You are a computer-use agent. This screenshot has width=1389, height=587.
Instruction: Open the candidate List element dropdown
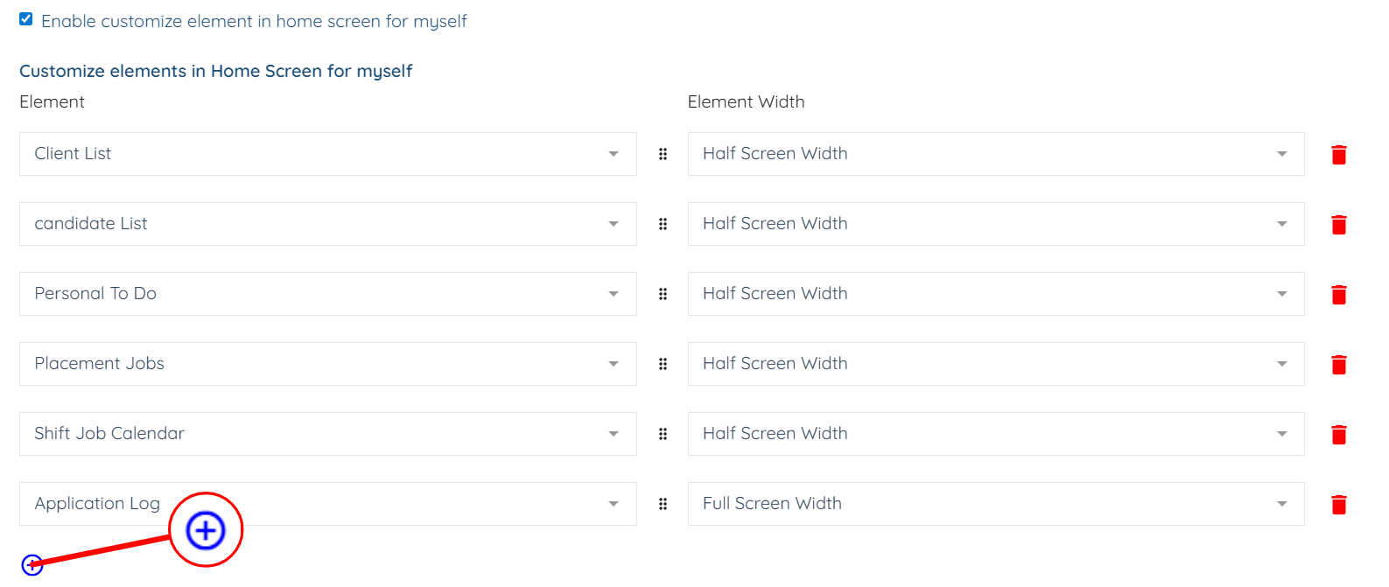(x=327, y=224)
